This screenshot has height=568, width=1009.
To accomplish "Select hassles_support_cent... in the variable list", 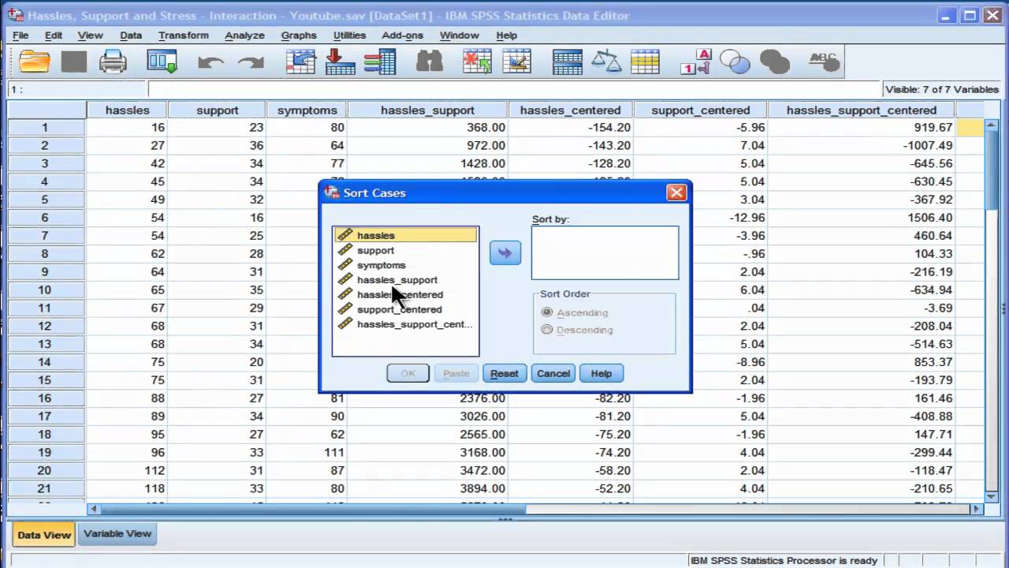I will click(x=405, y=324).
